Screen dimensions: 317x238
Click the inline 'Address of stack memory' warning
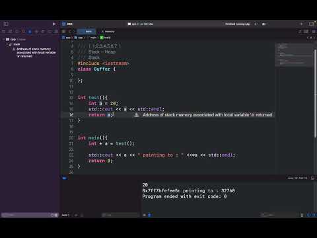207,115
